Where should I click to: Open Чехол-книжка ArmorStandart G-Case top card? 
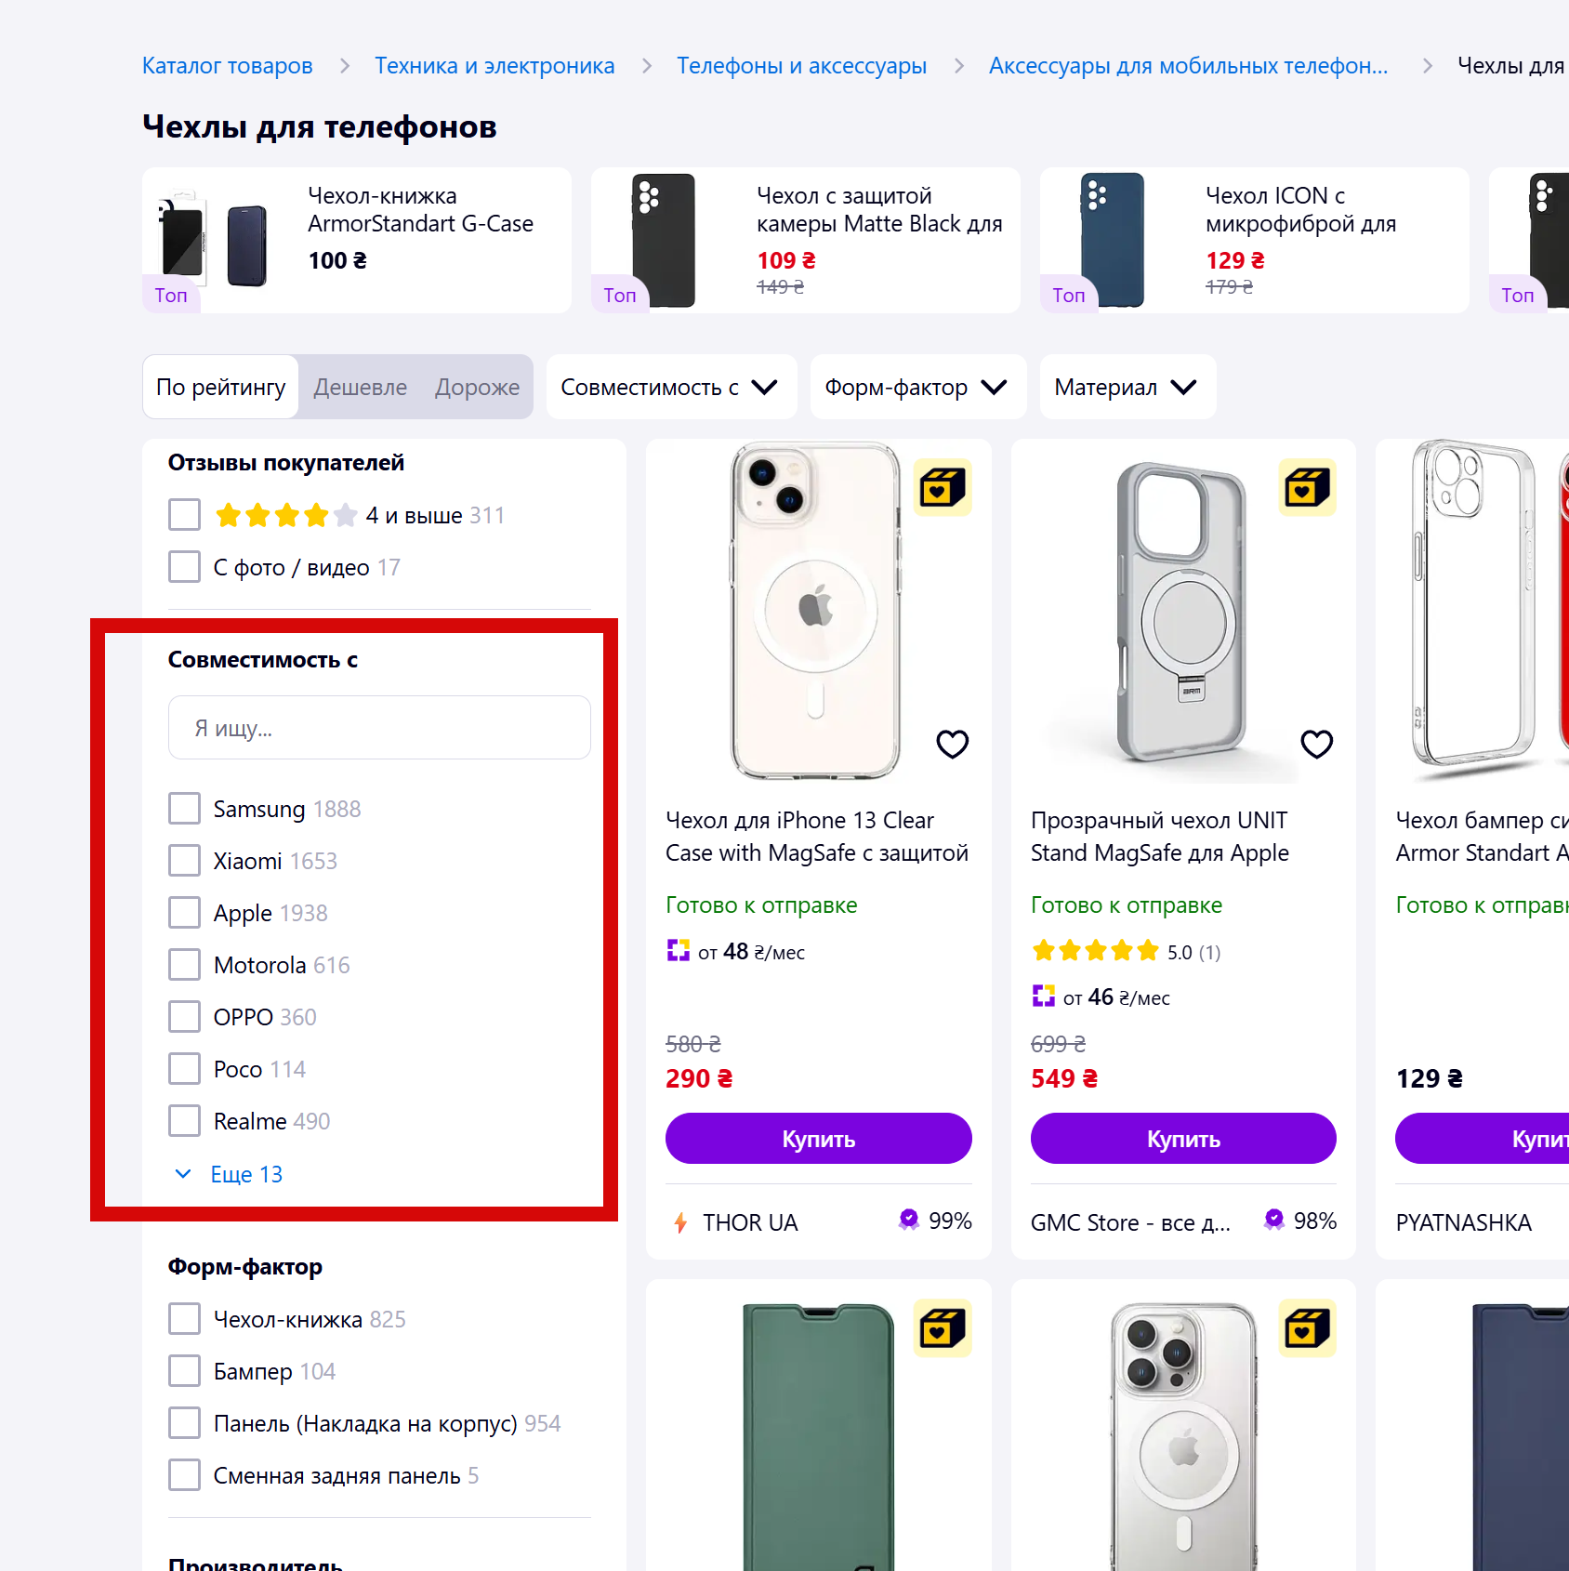coord(357,240)
